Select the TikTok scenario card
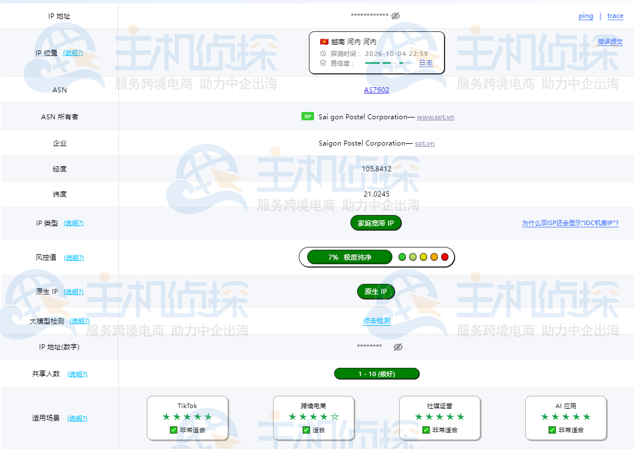The image size is (634, 449). click(x=188, y=418)
